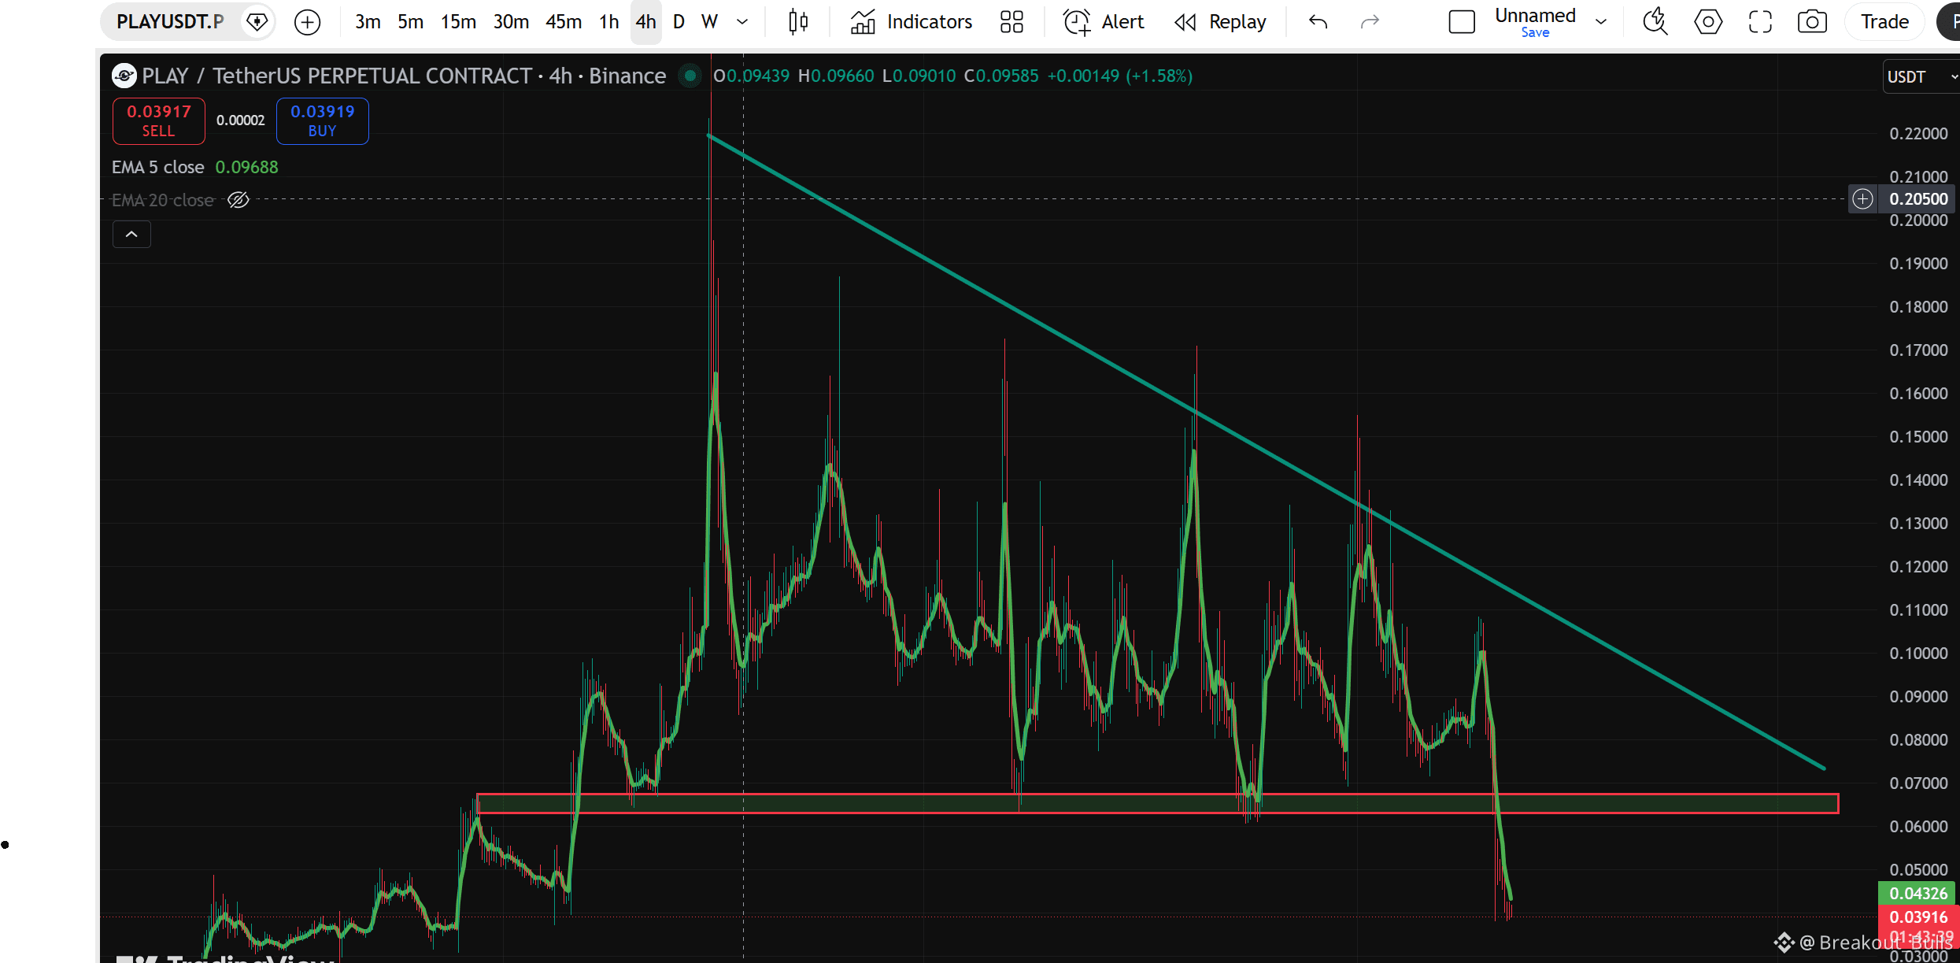Screen dimensions: 1960x963
Task: Click the 0.04326 EMA price label
Action: pos(1918,893)
